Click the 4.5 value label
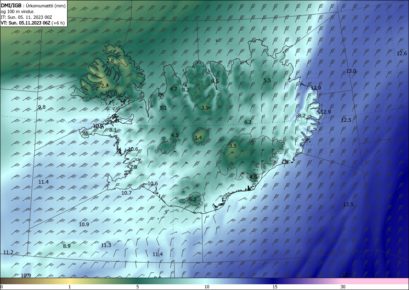 (x=175, y=135)
